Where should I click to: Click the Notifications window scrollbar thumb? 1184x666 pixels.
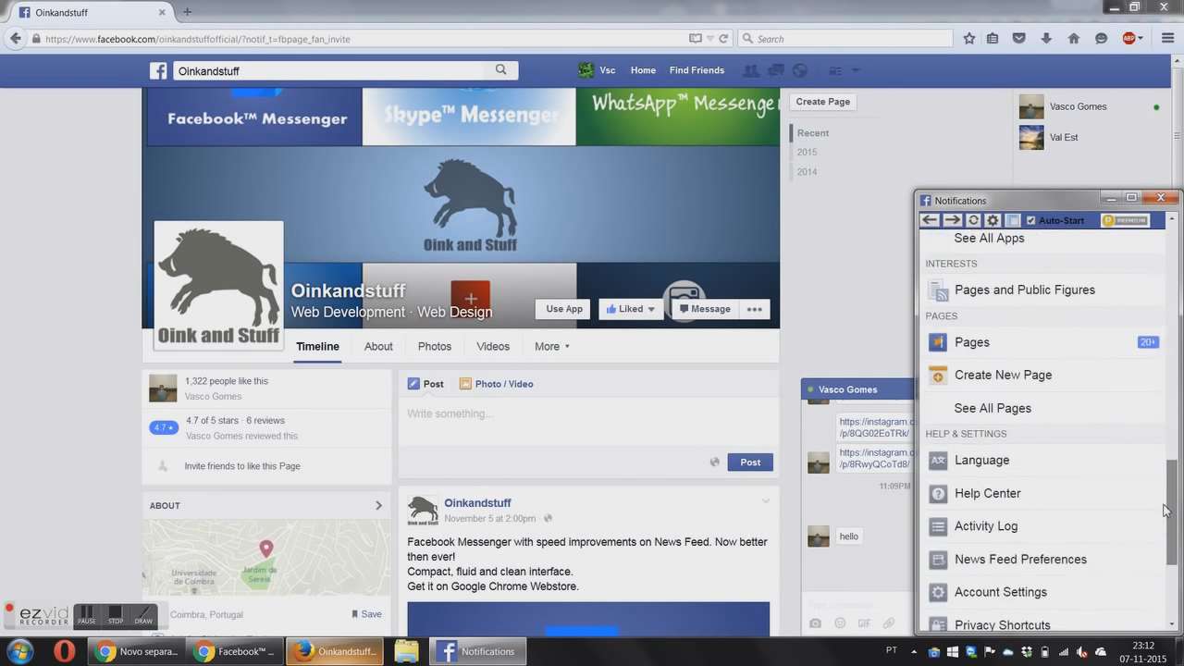point(1172,512)
